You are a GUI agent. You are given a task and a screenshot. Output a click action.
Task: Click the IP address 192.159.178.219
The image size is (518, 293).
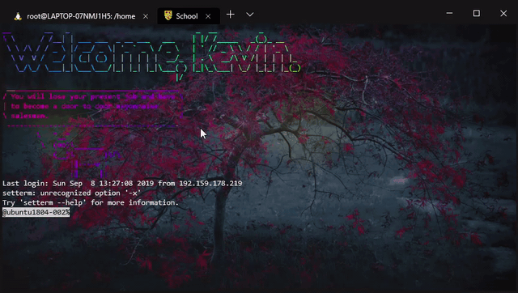pyautogui.click(x=210, y=184)
